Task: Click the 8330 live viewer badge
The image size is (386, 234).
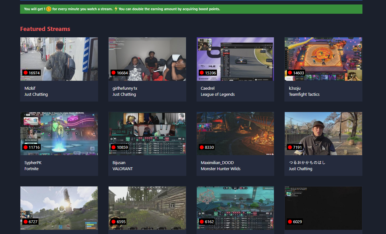Action: 207,147
